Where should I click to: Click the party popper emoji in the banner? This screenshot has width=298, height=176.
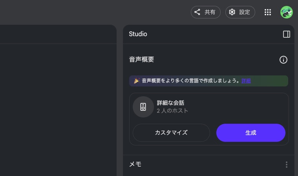pos(137,81)
